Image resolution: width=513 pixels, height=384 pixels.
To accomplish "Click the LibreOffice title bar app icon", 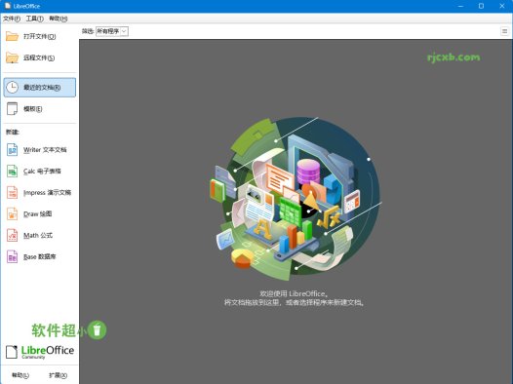I will [x=8, y=6].
